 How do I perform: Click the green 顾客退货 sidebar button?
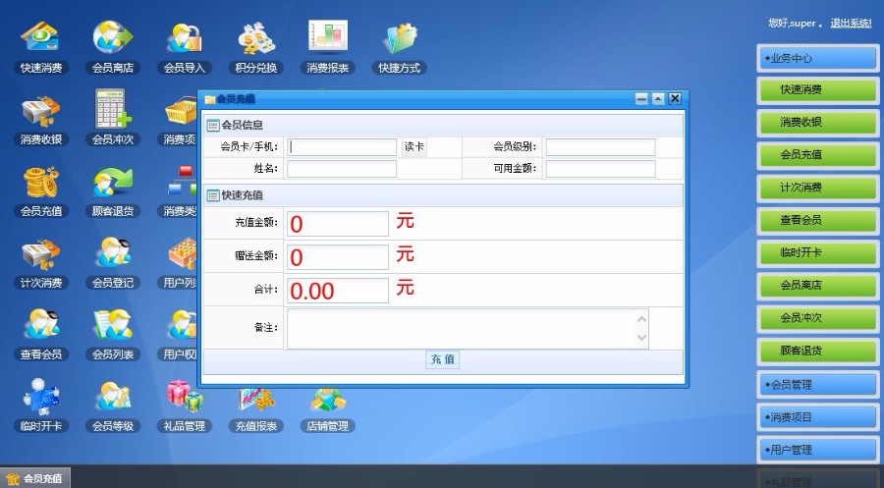pyautogui.click(x=817, y=352)
